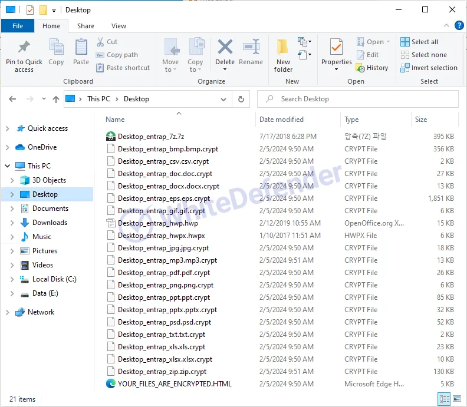Open the File menu tab
The height and width of the screenshot is (407, 467).
pyautogui.click(x=18, y=26)
